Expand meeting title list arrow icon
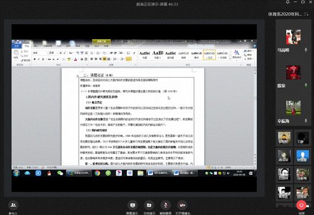The height and width of the screenshot is (215, 314). click(x=306, y=14)
